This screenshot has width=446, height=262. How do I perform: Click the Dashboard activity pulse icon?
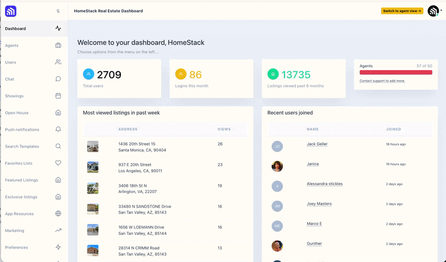[x=58, y=28]
